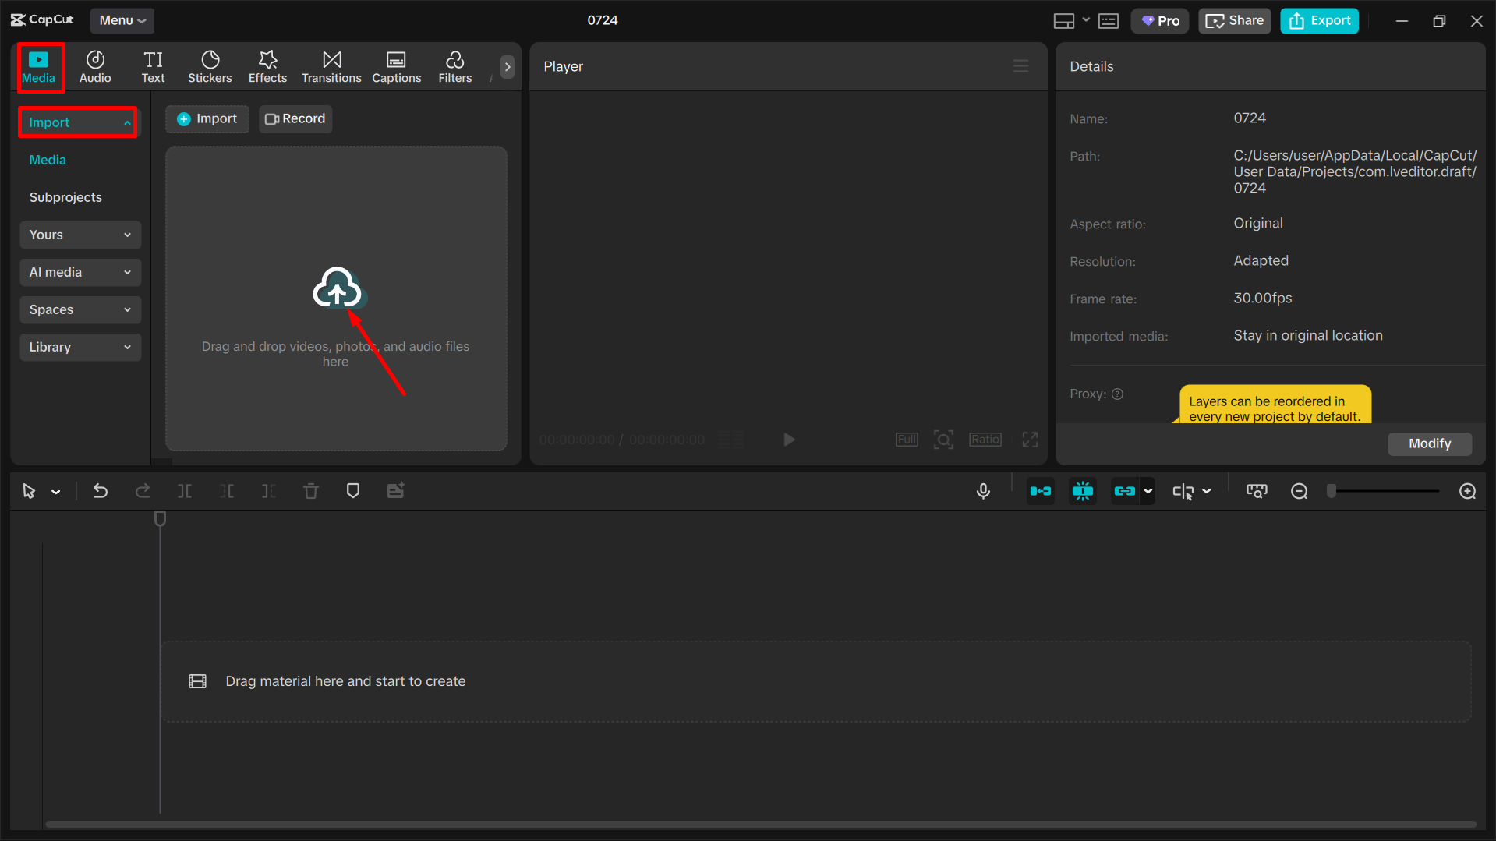Toggle auto ripple on the timeline

coord(1041,491)
